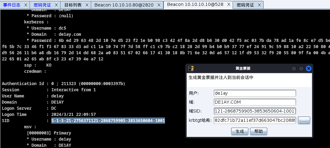
Task: Click into the 域 field containing DE1AY.COM
Action: (x=255, y=102)
